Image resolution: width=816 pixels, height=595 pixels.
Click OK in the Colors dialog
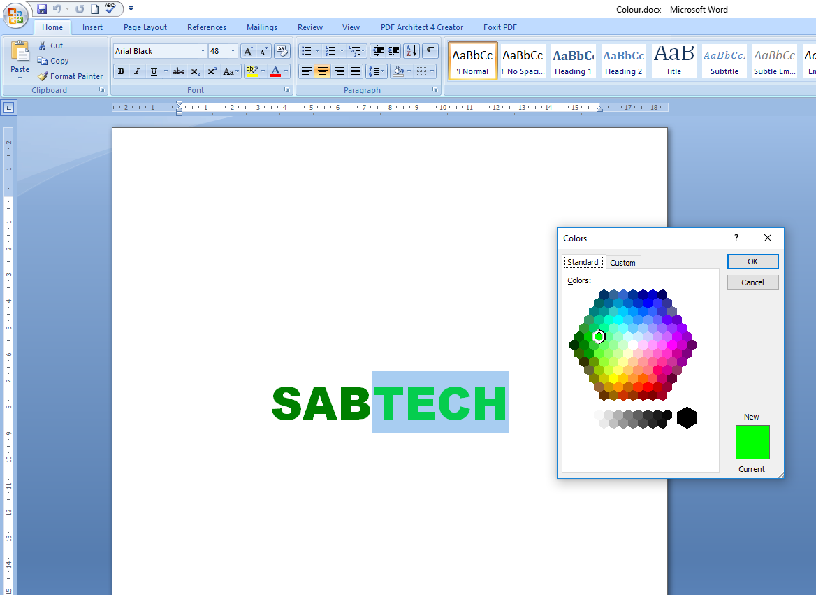[x=752, y=261]
